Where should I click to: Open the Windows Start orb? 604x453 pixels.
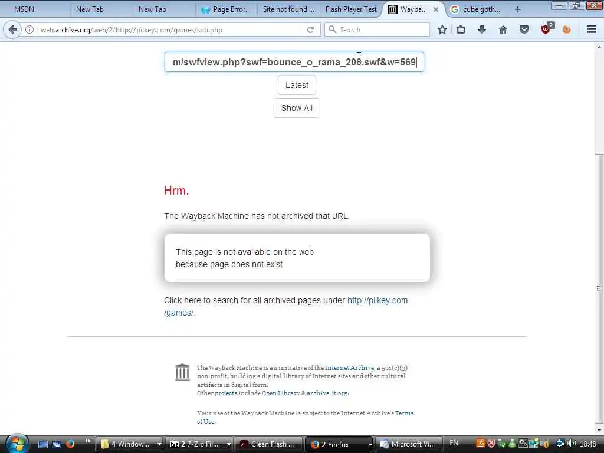click(17, 444)
